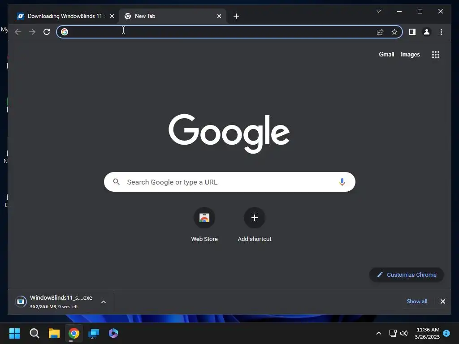Open volume control tray icon
This screenshot has height=344, width=459.
404,333
